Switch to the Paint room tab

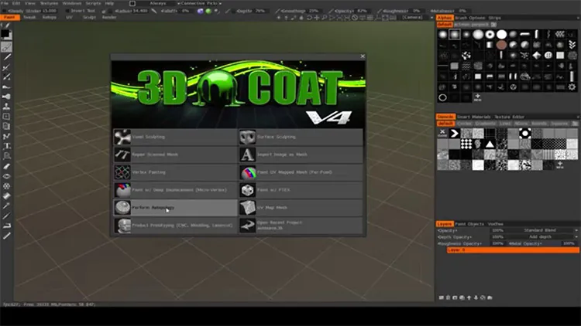pyautogui.click(x=9, y=17)
